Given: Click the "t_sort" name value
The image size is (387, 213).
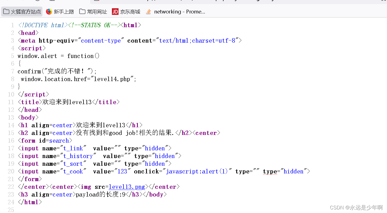Looking at the screenshot, I should (73, 164).
